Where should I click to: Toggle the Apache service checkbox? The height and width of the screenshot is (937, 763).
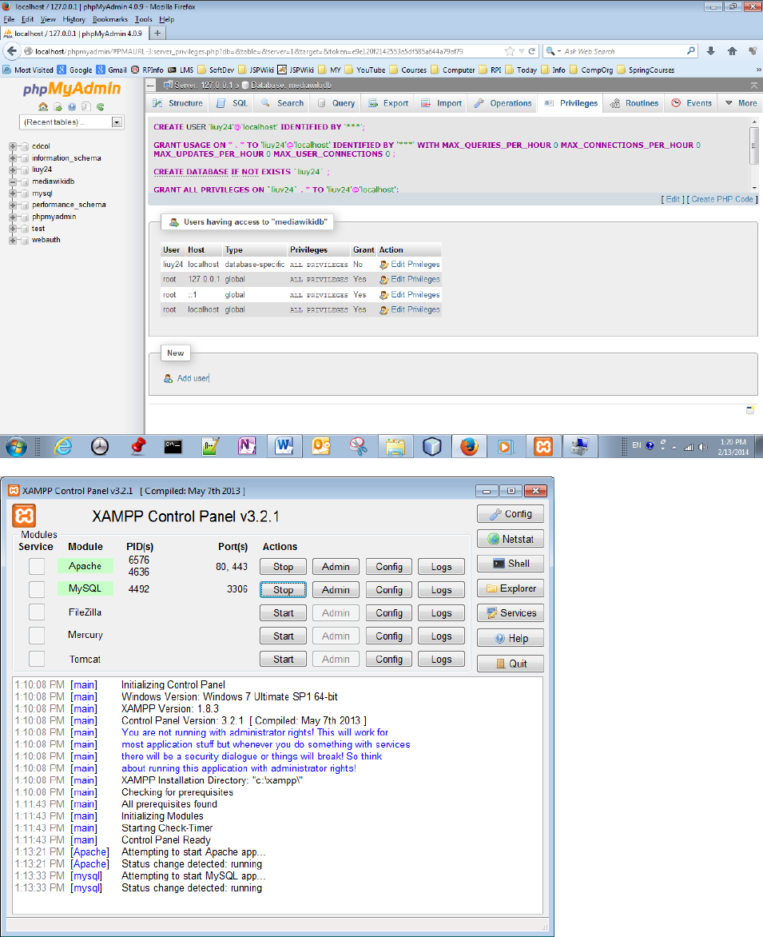pos(37,566)
